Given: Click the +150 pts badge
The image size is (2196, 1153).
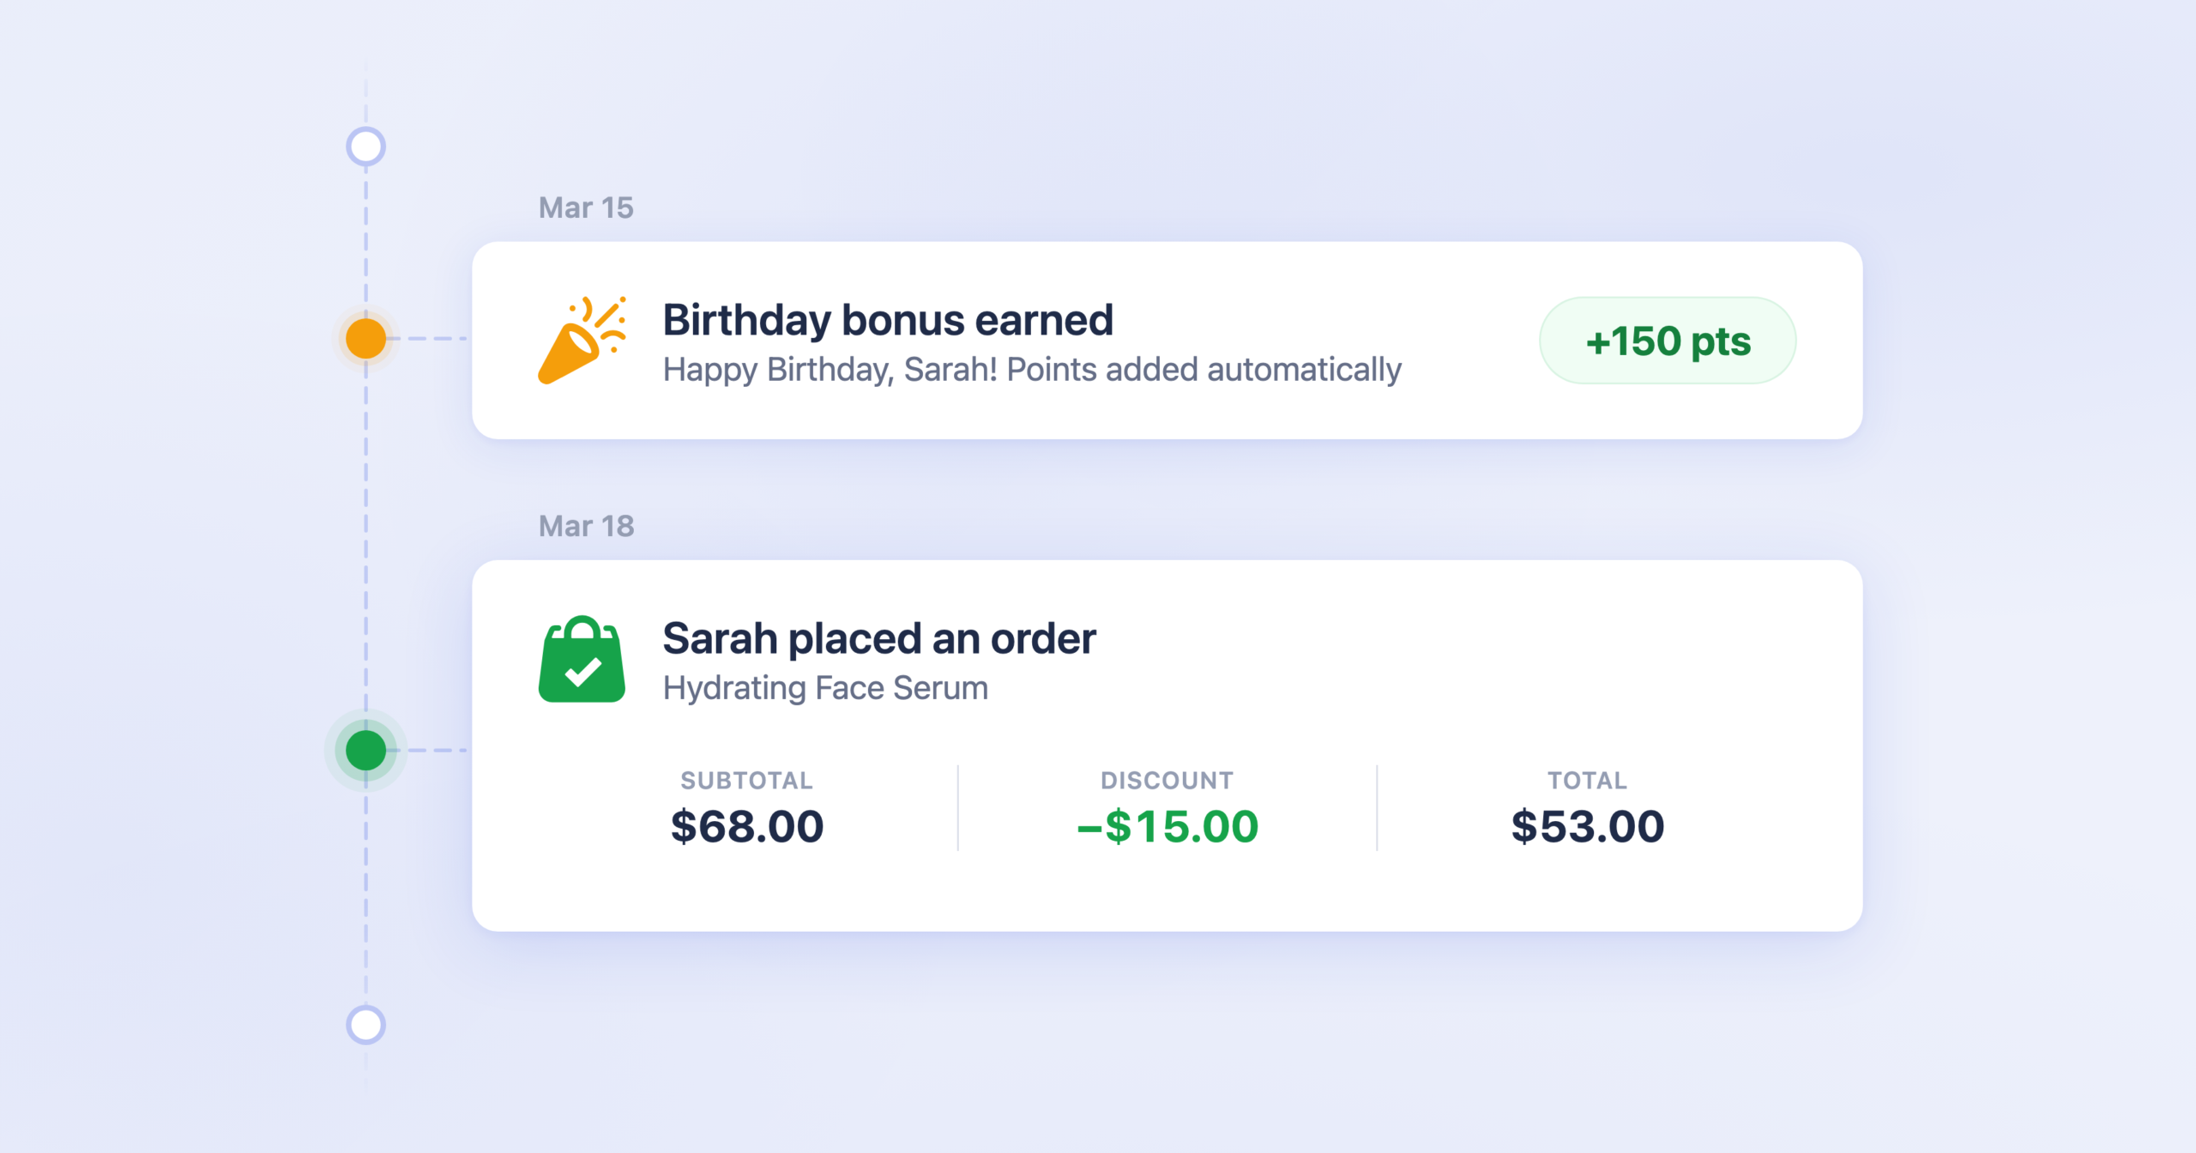Looking at the screenshot, I should (1667, 341).
